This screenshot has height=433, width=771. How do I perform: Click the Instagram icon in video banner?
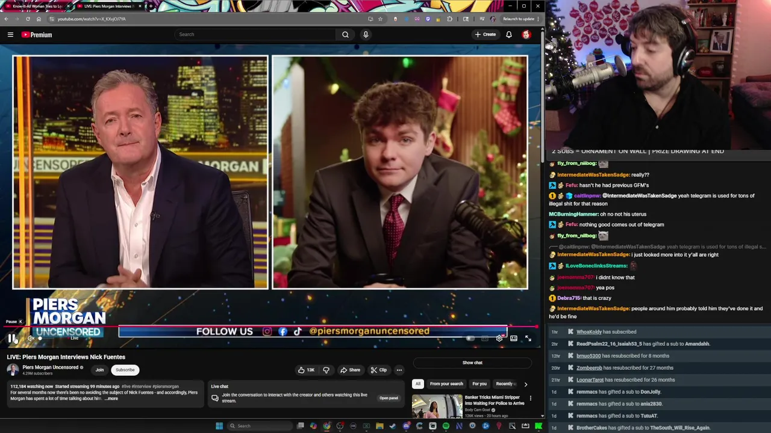(267, 331)
